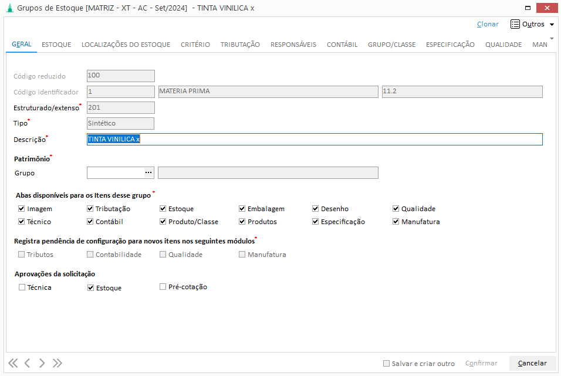
Task: Go to the last record arrow
Action: pyautogui.click(x=58, y=363)
